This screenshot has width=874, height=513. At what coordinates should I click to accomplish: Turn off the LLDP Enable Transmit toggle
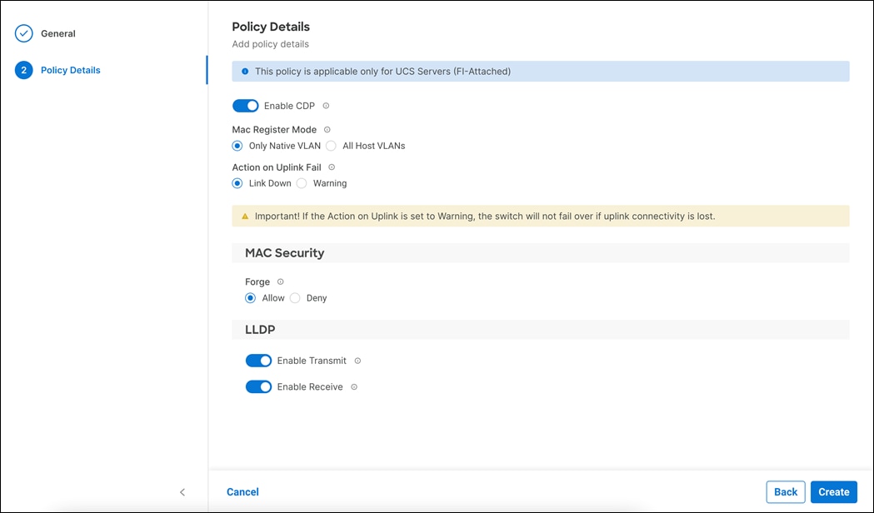click(259, 361)
